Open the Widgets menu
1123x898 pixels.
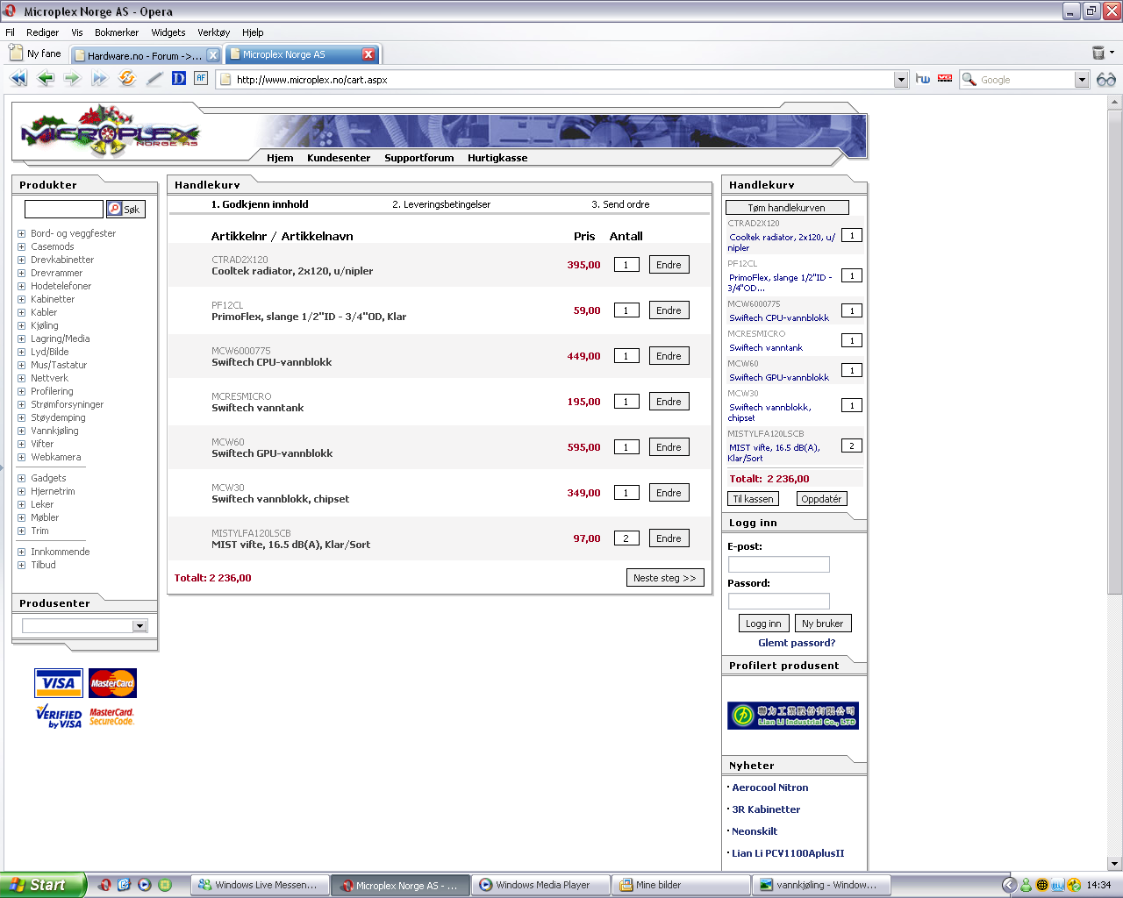click(x=168, y=32)
